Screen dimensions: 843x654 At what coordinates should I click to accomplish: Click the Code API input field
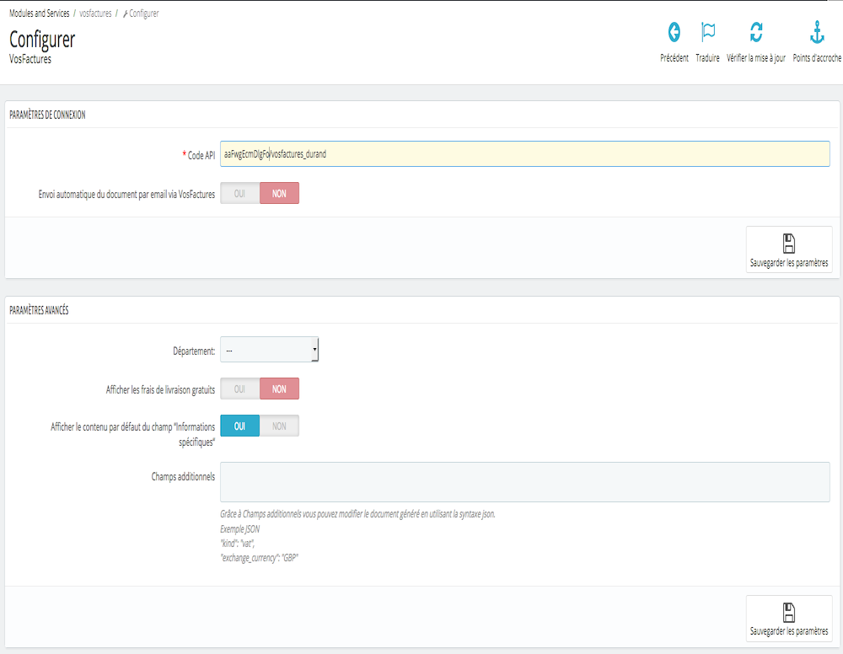524,154
